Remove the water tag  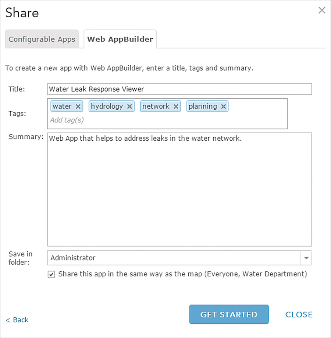click(78, 106)
